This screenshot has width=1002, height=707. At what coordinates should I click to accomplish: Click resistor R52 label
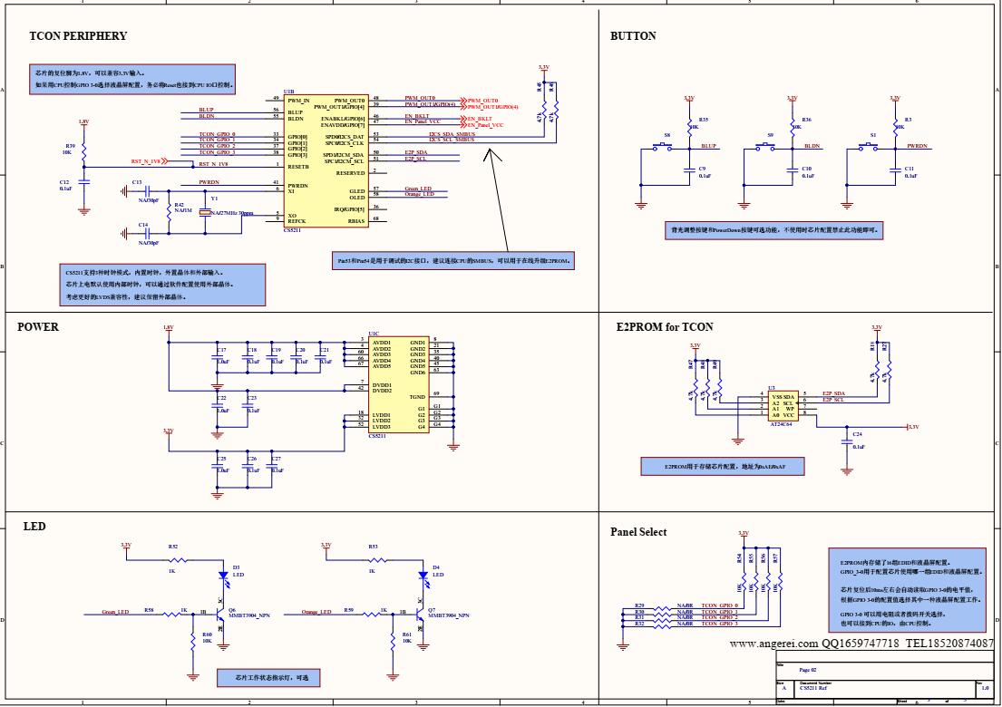[173, 547]
